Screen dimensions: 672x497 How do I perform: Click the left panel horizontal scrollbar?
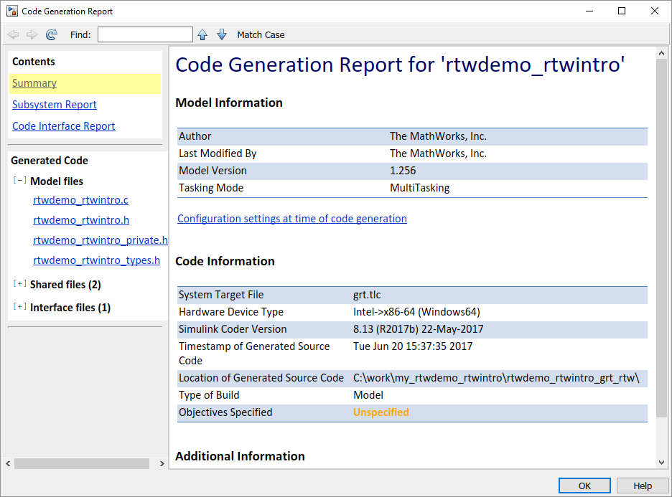tap(80, 464)
